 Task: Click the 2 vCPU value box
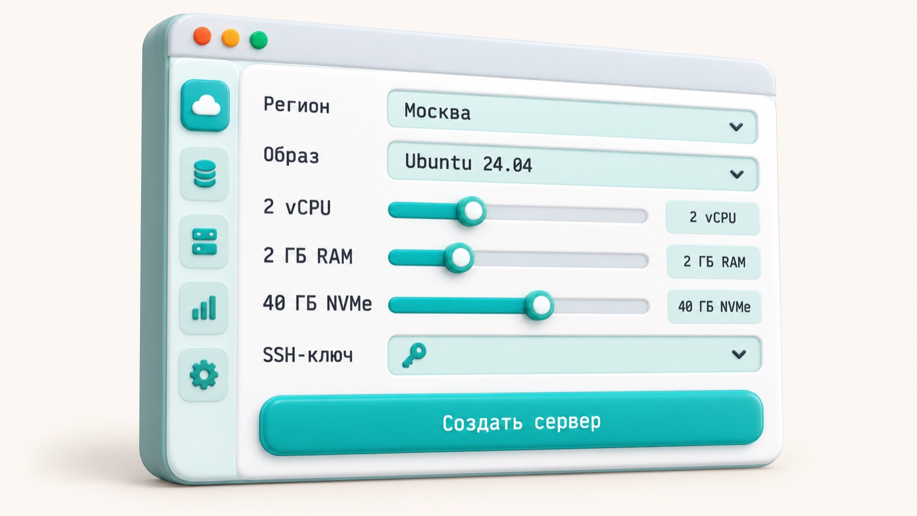712,218
